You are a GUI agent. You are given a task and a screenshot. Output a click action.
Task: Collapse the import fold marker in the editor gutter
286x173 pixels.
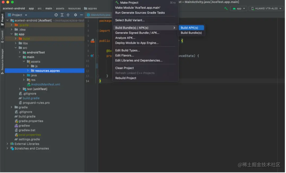pos(98,31)
